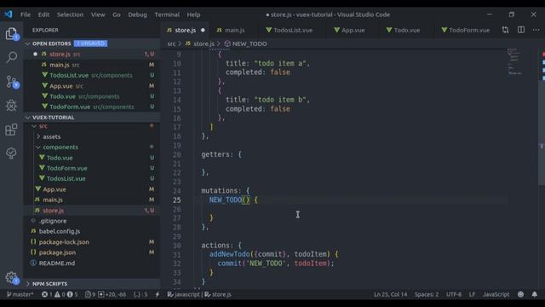545x307 pixels.
Task: Click the feedback smiley in status bar
Action: (520, 294)
